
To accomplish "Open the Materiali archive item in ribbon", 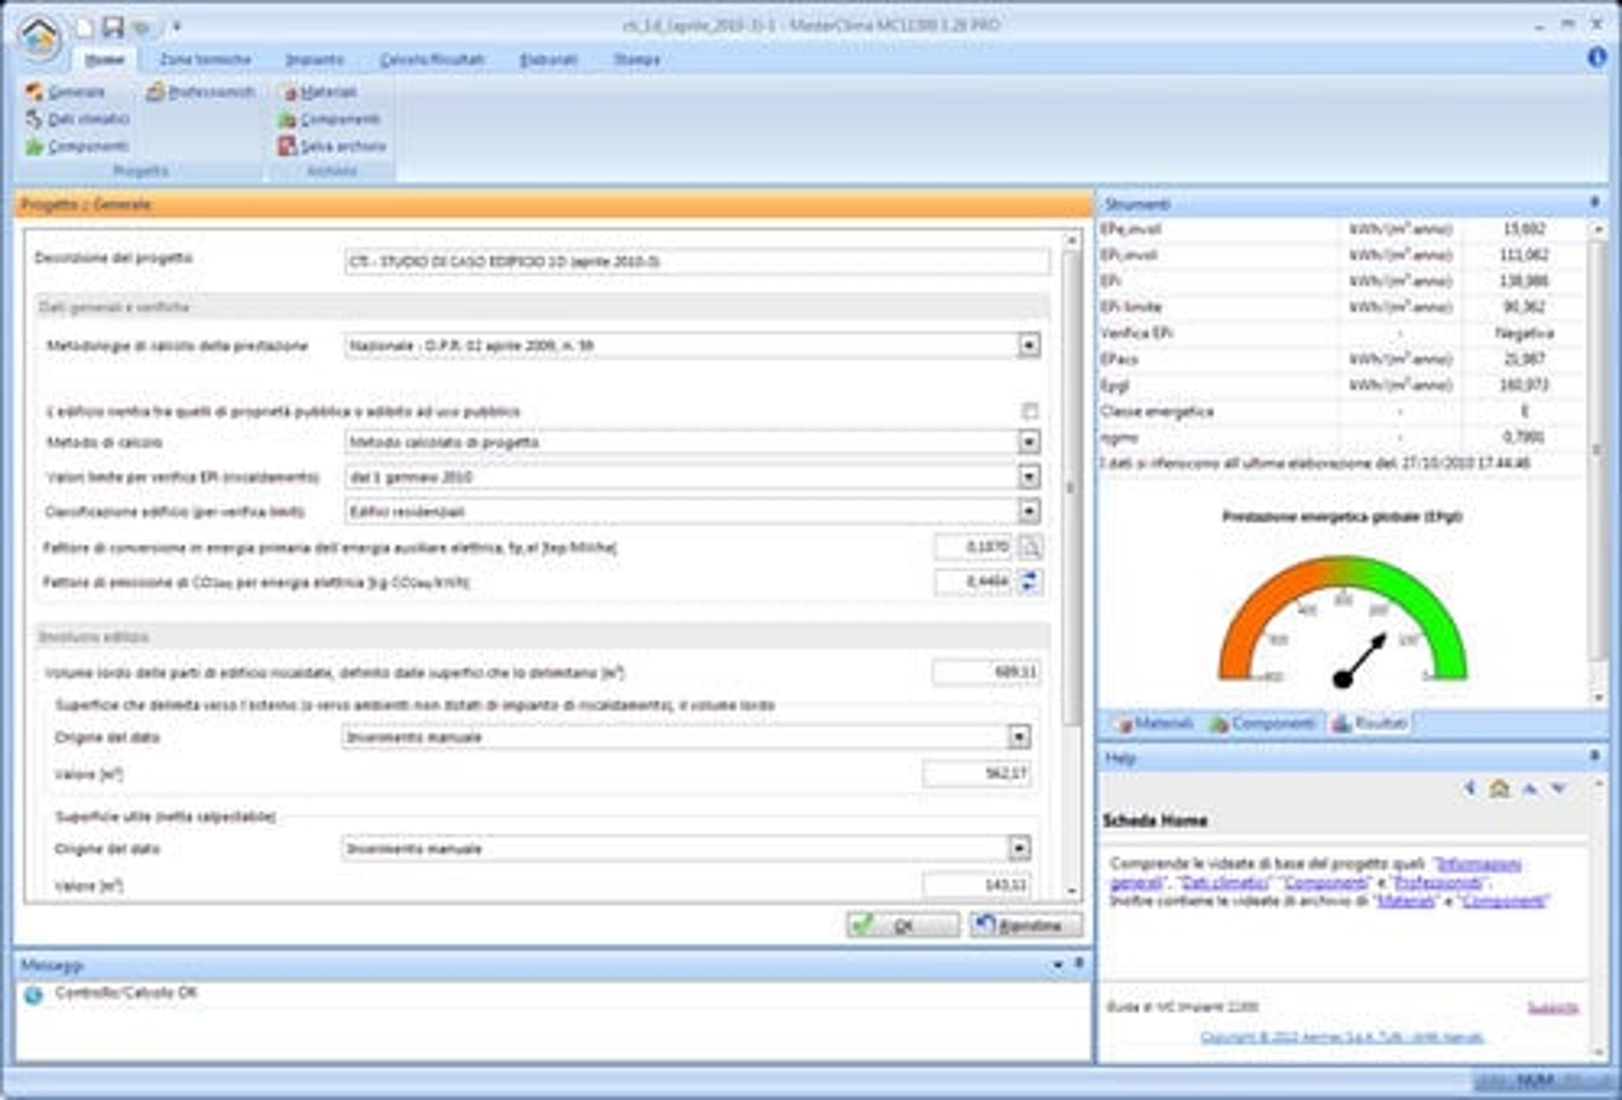I will 319,91.
